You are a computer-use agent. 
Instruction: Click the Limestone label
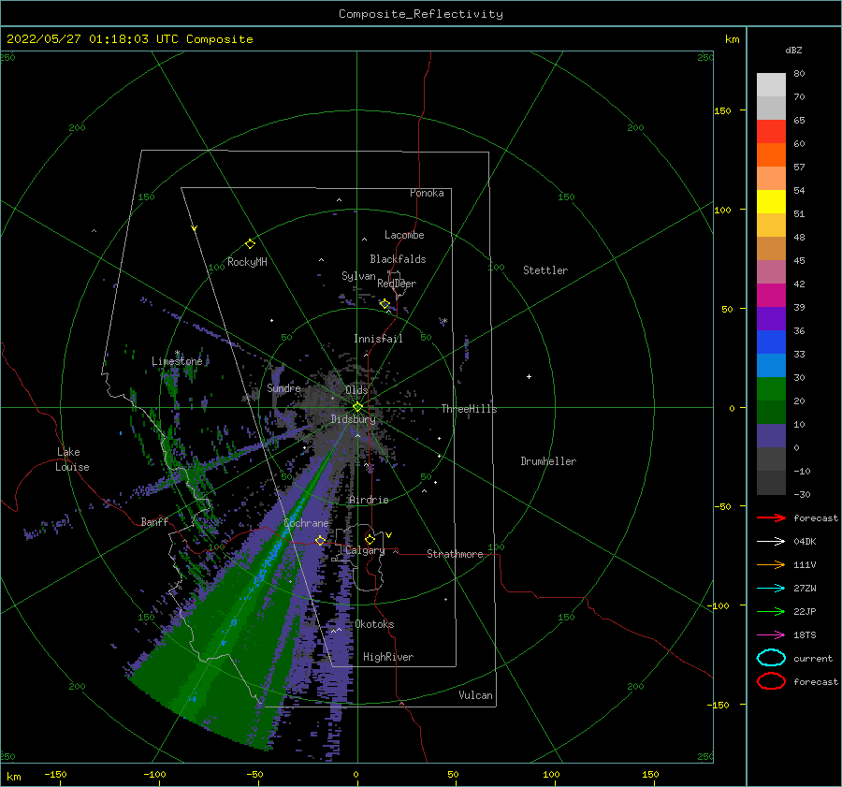(x=177, y=361)
